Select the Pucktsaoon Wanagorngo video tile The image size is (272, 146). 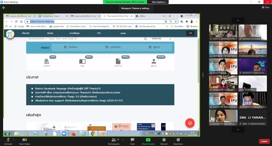[x=253, y=50]
